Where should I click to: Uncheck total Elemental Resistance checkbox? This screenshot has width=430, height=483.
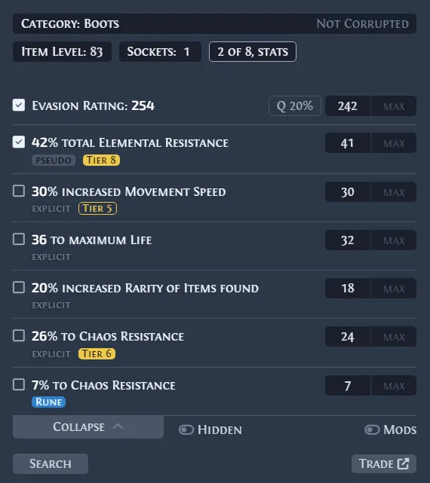[x=19, y=142]
